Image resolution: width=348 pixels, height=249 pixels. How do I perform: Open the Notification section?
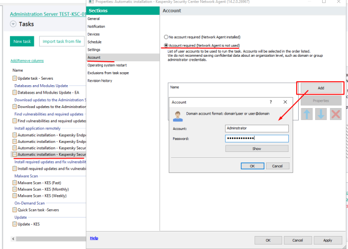click(x=96, y=26)
